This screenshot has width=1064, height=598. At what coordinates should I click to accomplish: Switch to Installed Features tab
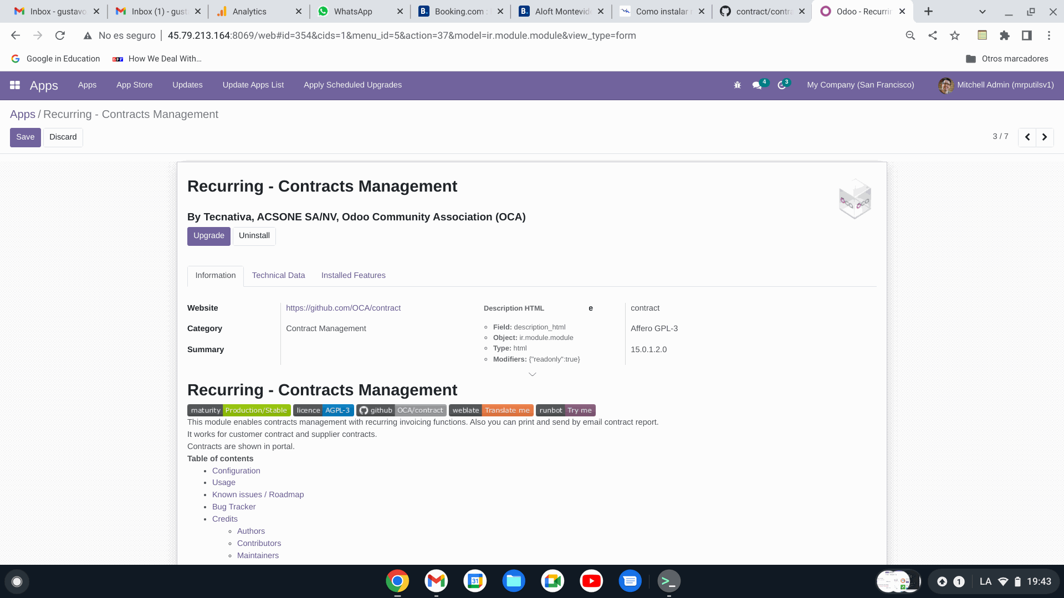click(x=353, y=276)
